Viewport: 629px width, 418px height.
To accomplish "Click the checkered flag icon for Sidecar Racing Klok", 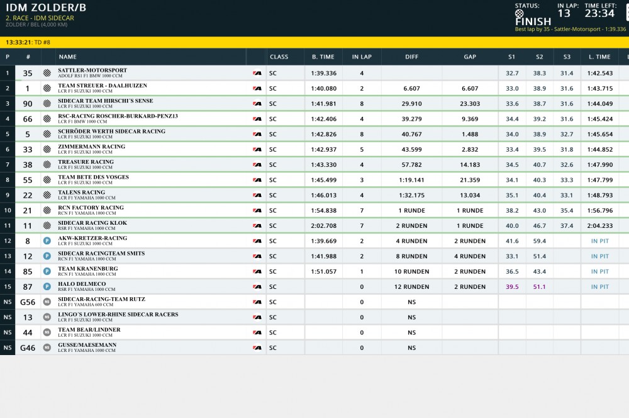I will (47, 225).
